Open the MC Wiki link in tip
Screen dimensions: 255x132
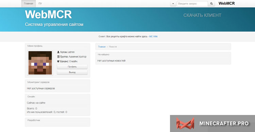[x=153, y=36]
